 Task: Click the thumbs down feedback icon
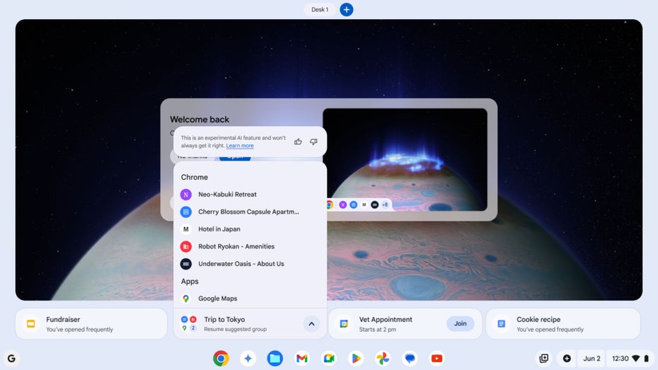tap(313, 141)
